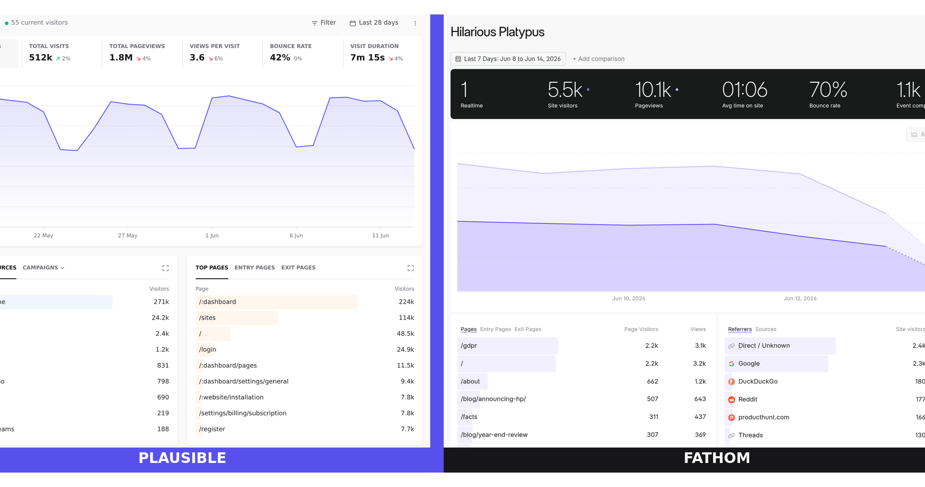The width and height of the screenshot is (925, 487).
Task: Open the /:dashboard page row
Action: [x=305, y=302]
